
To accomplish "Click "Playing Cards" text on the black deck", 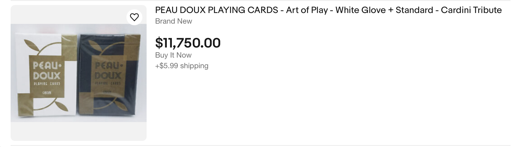I will click(x=108, y=83).
